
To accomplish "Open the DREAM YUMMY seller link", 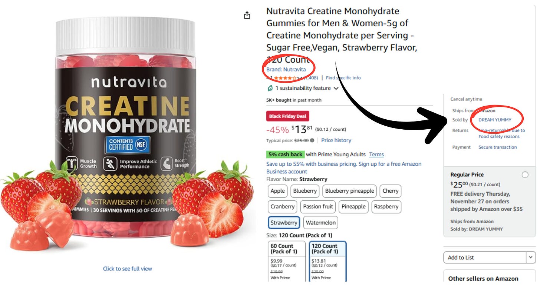I will click(x=495, y=120).
